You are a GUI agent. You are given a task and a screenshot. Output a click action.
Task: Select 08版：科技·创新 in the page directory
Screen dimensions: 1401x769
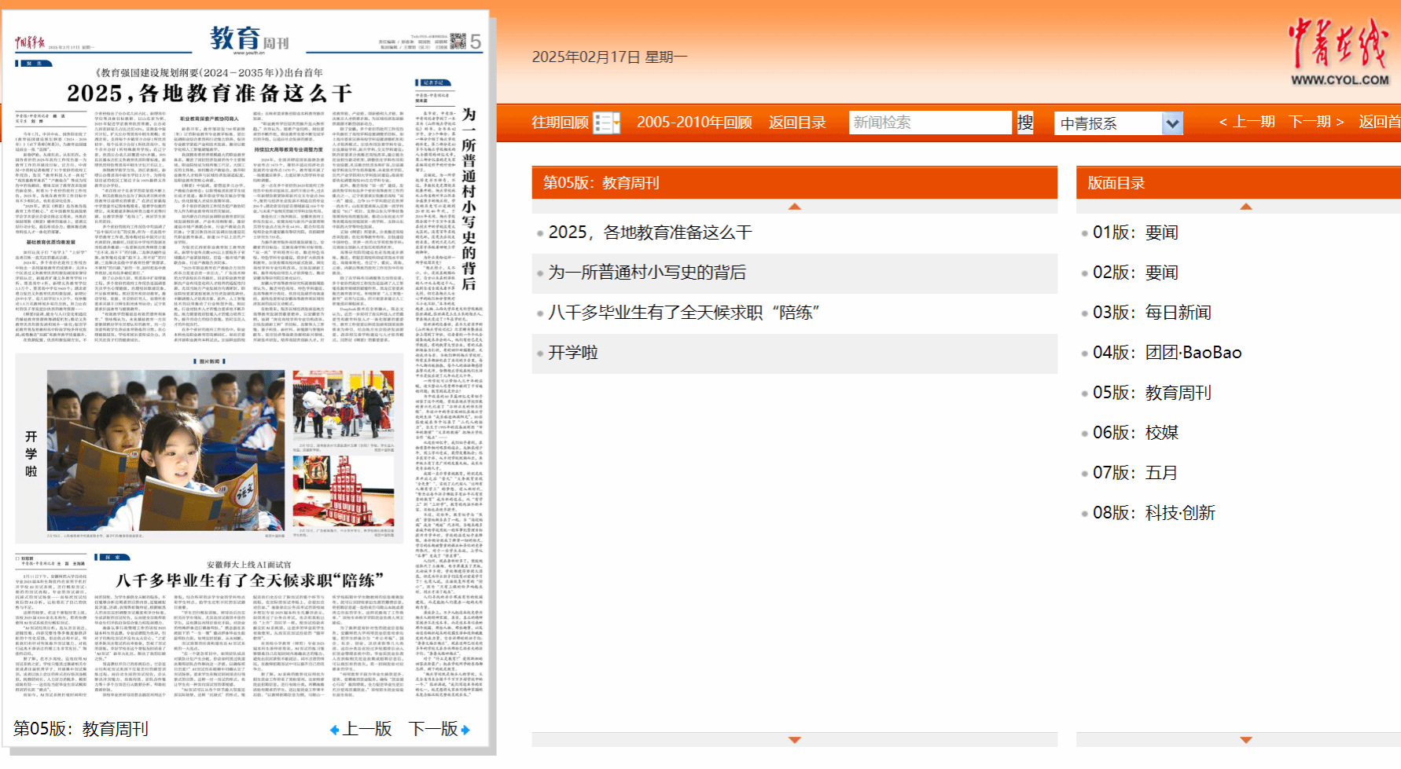tap(1153, 513)
